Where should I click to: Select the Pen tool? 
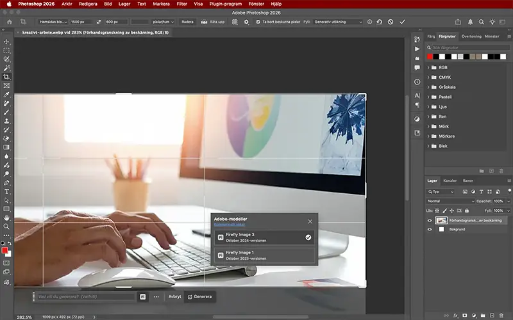coord(6,183)
